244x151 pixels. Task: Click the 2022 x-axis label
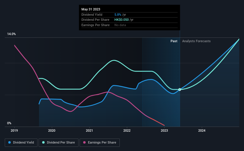tap(127, 130)
